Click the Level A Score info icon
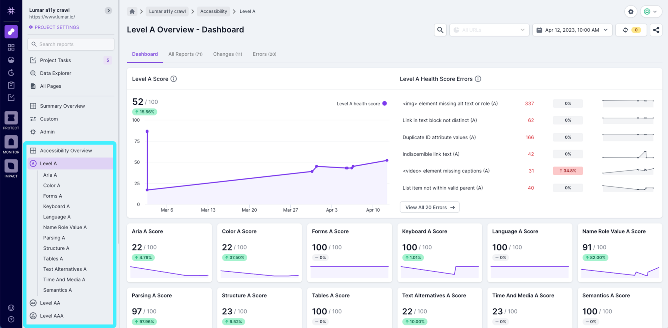The width and height of the screenshot is (668, 328). coord(174,79)
